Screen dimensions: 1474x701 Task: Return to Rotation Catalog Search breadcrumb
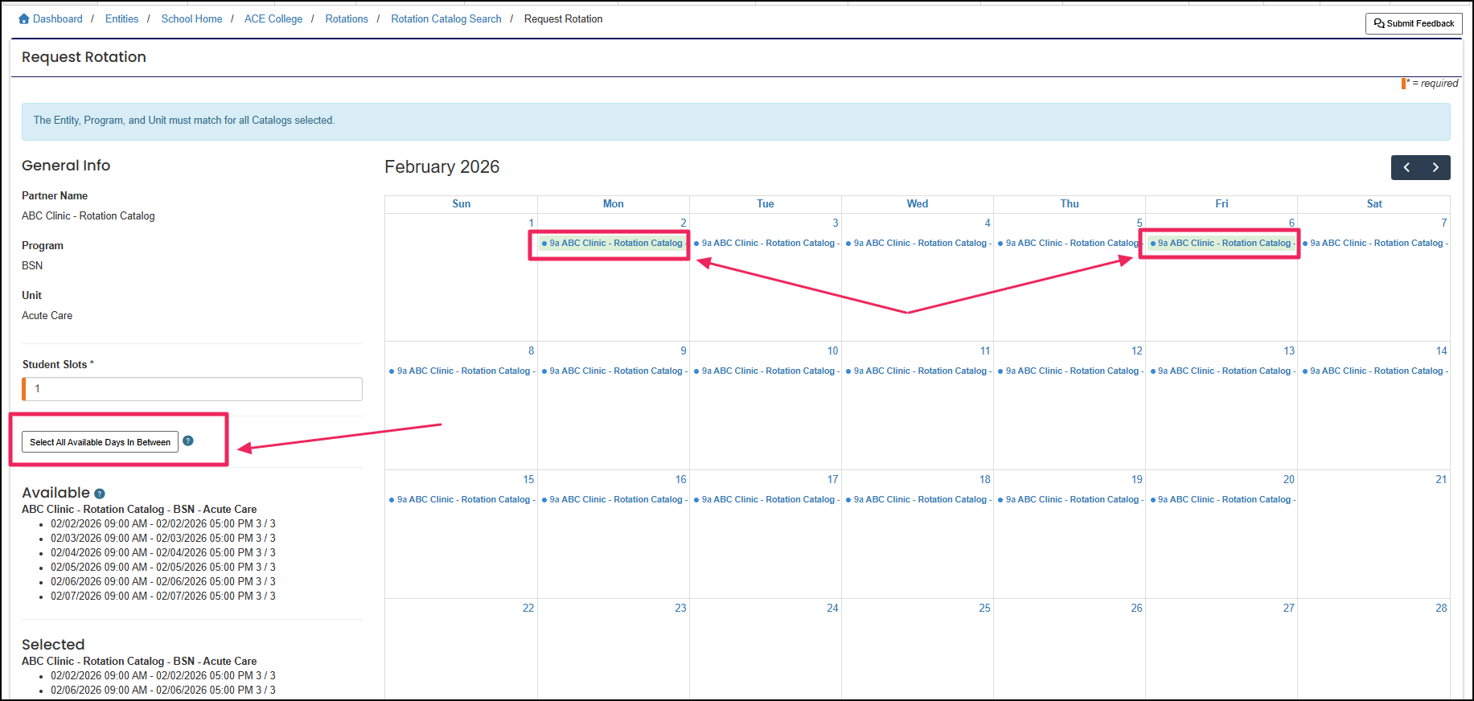(x=446, y=18)
